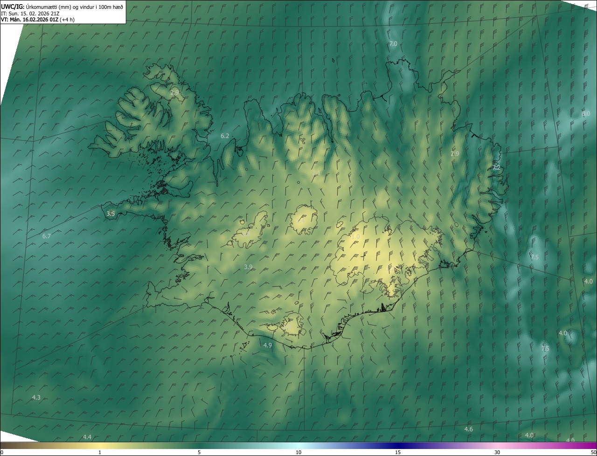Click the '1' tick on the color scale
This screenshot has height=456, width=597.
(x=100, y=452)
